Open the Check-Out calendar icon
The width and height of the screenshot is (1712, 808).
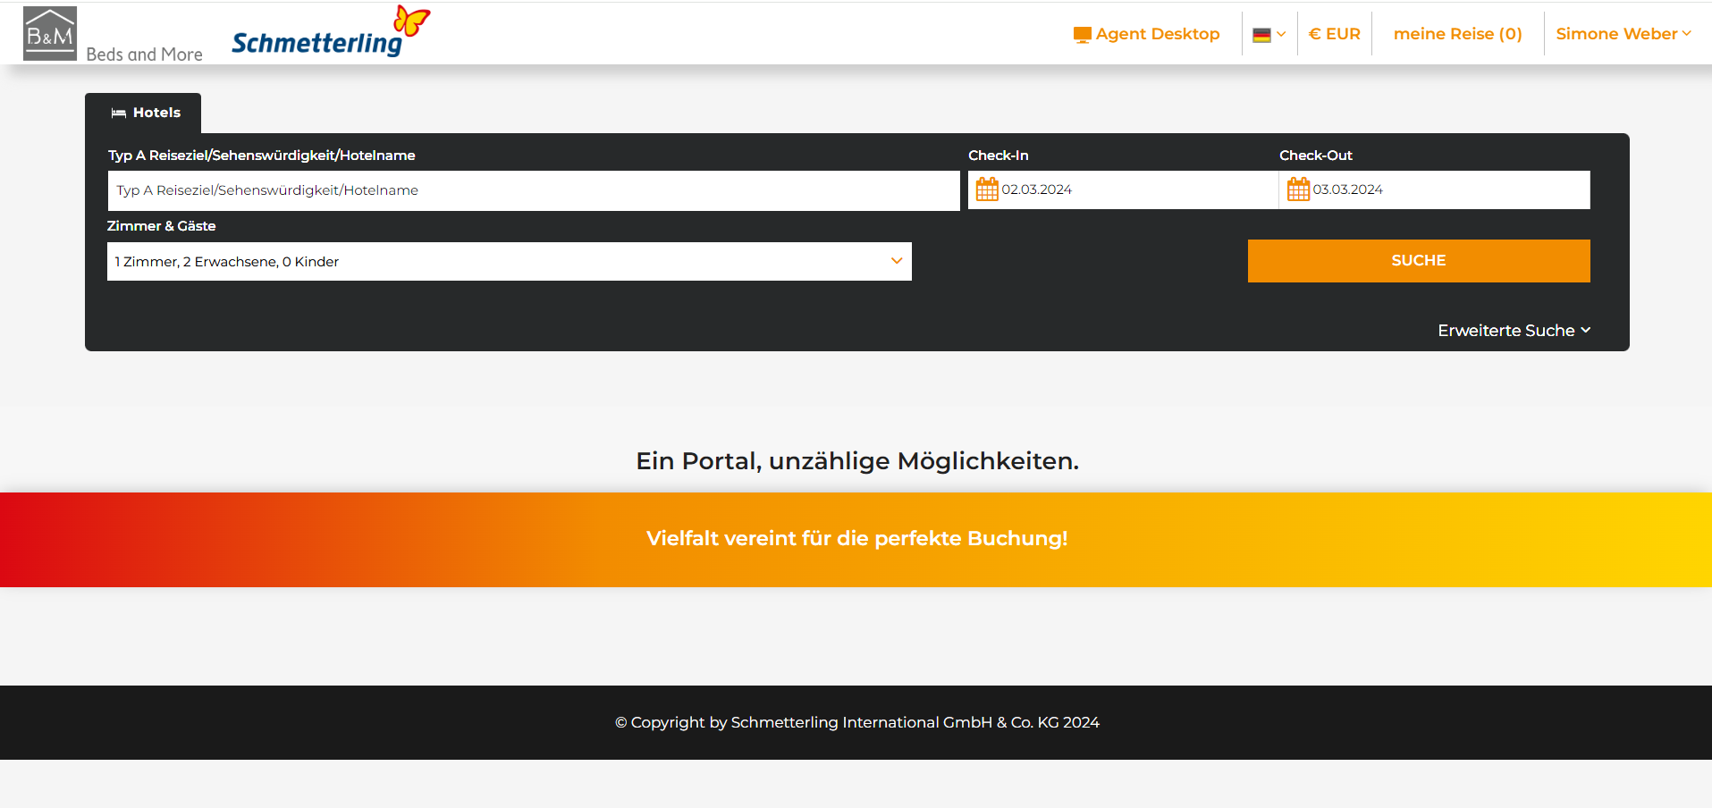1297,189
